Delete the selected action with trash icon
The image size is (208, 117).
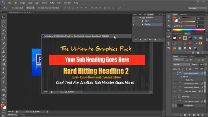(x=160, y=40)
